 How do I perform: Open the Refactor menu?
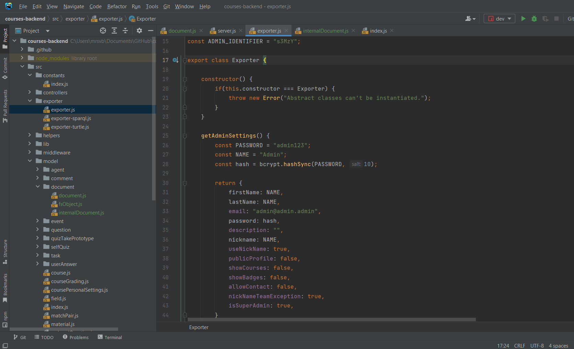[117, 7]
